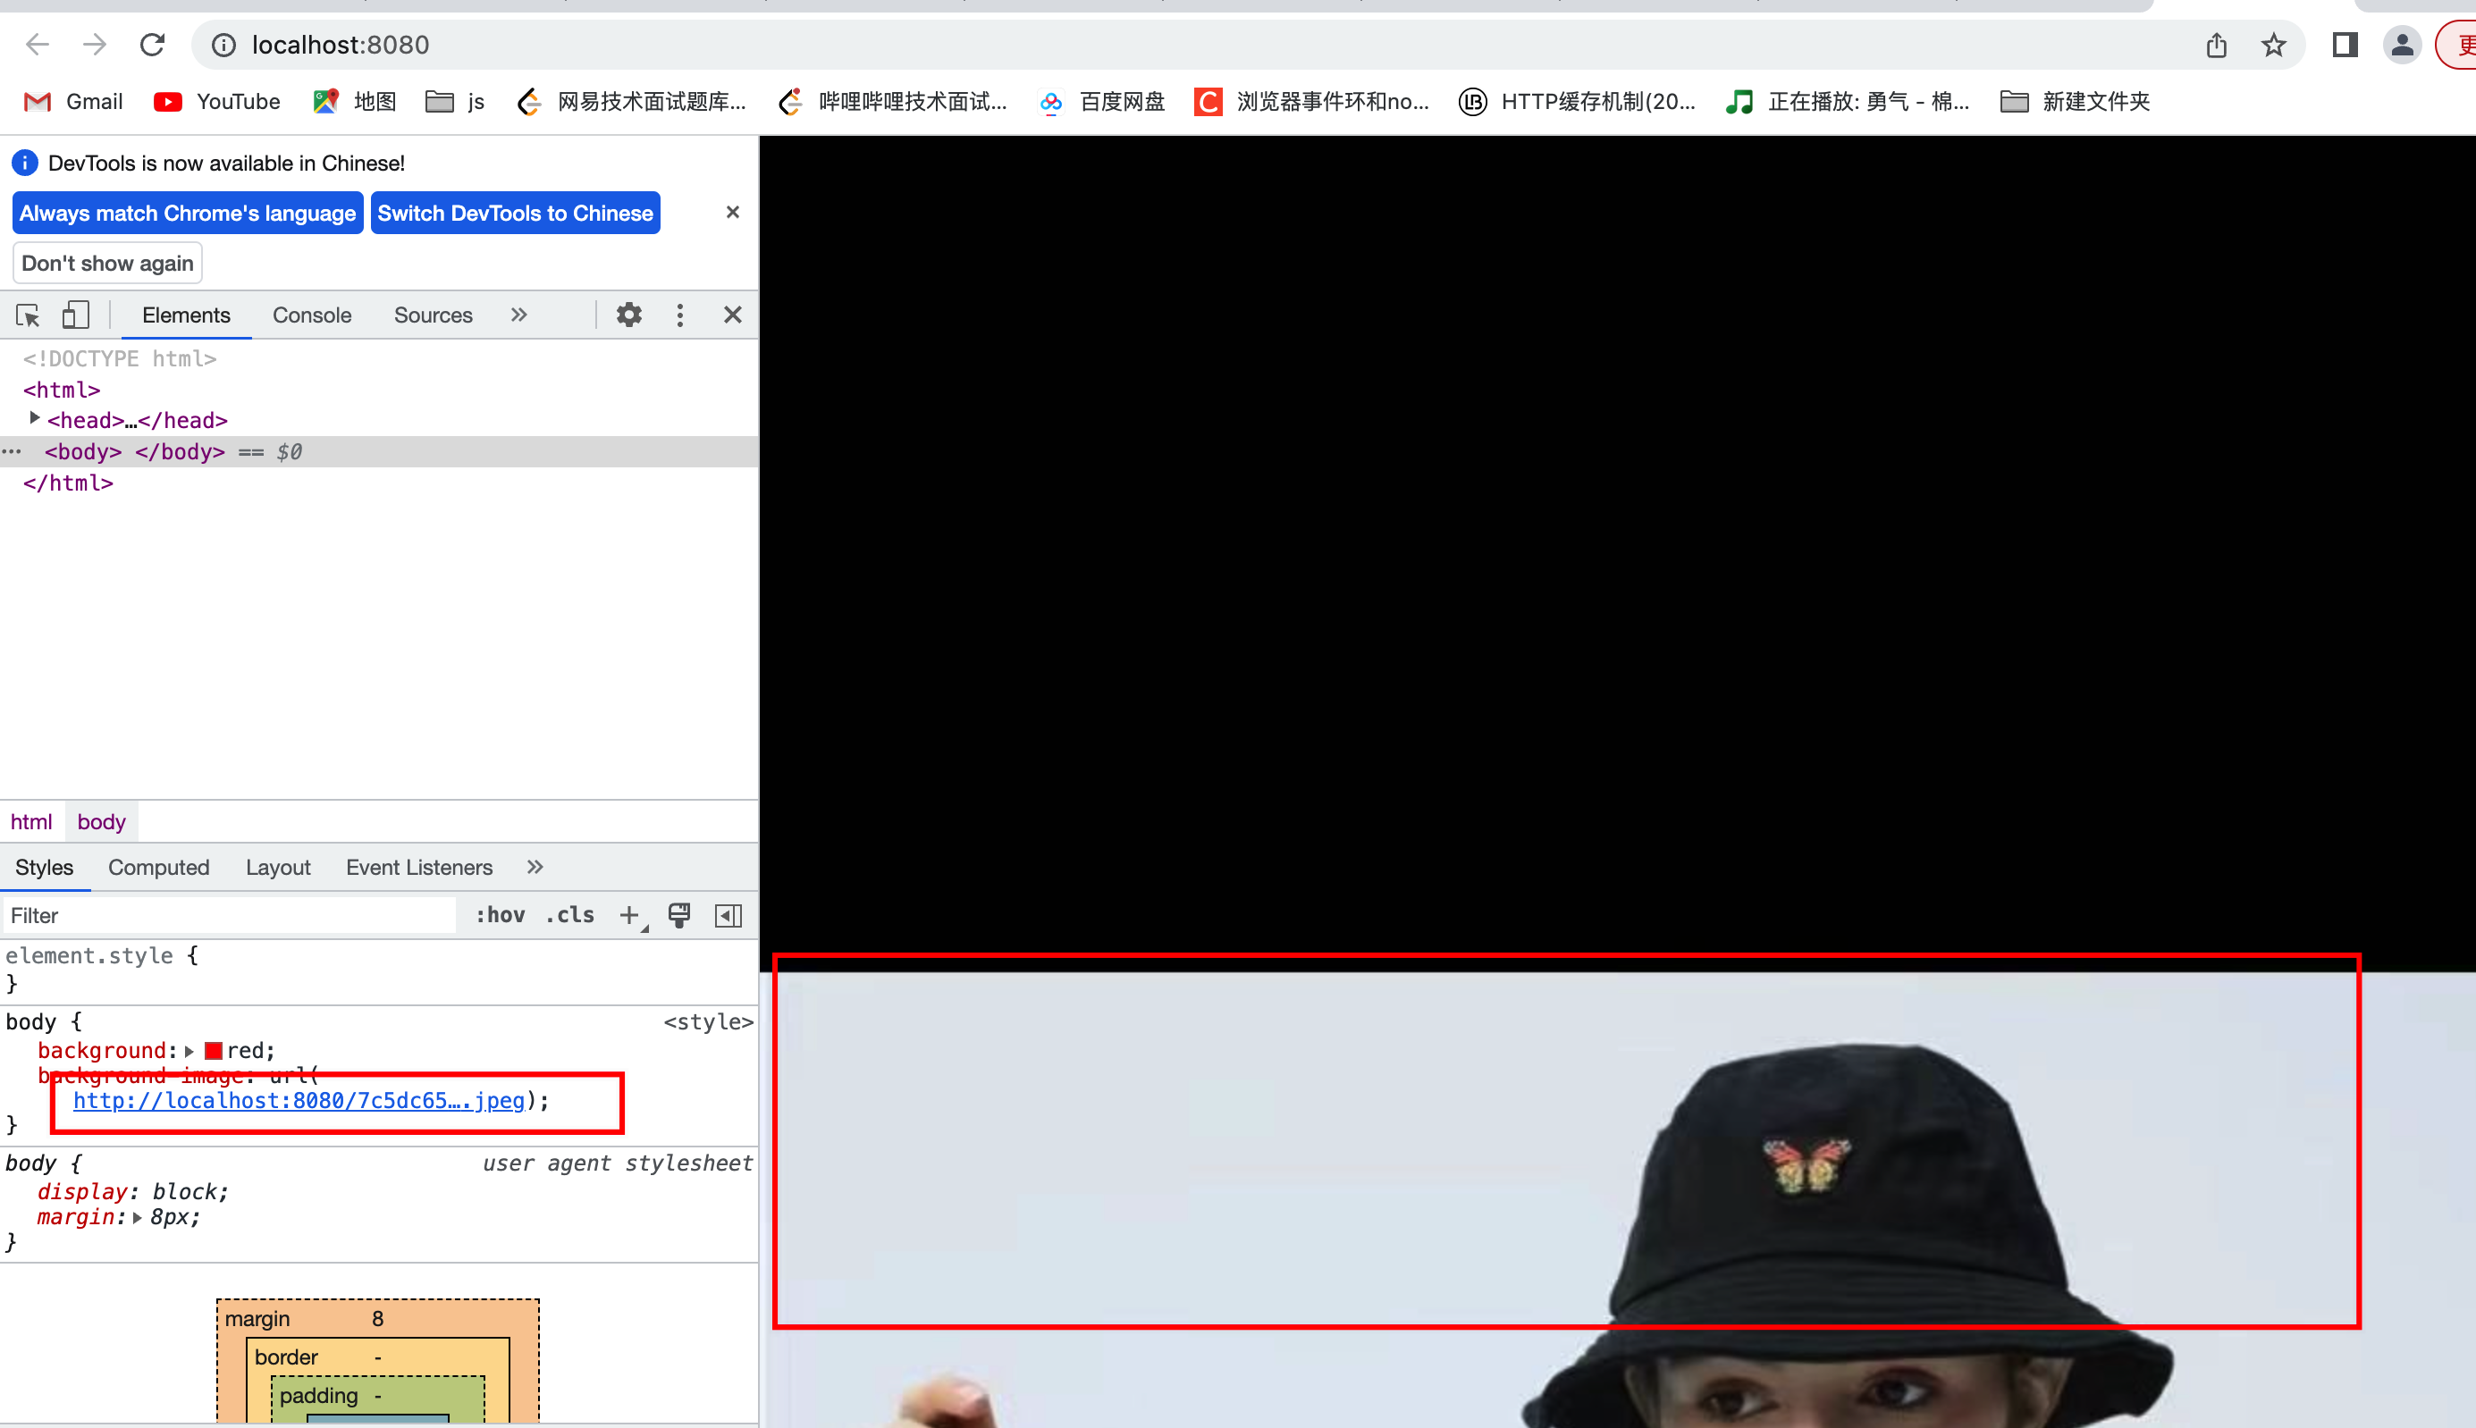
Task: Open the browser side panel icon
Action: pos(2345,45)
